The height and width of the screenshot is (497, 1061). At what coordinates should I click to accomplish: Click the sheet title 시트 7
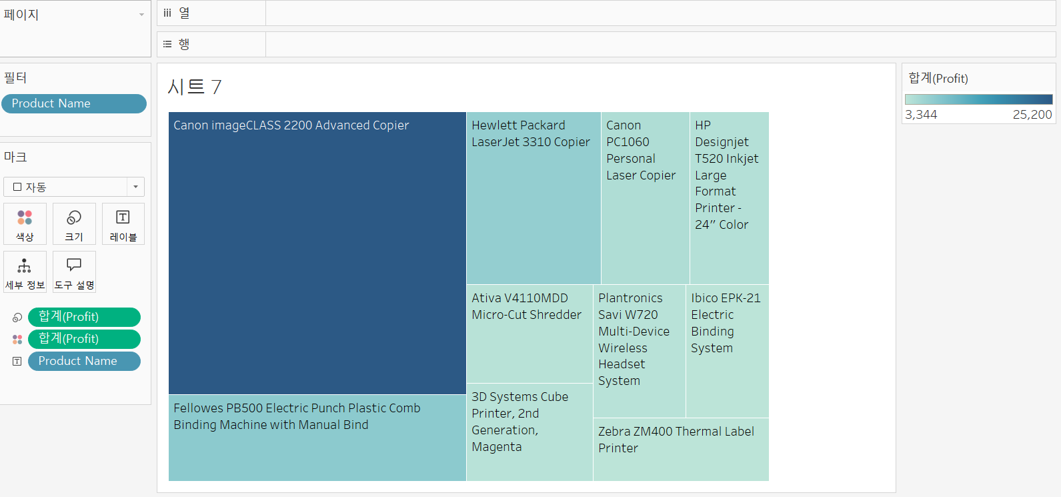tap(195, 87)
